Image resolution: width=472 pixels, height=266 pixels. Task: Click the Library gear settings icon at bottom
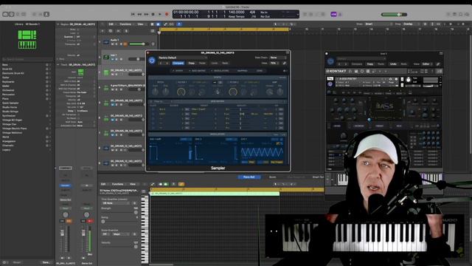[x=4, y=262]
